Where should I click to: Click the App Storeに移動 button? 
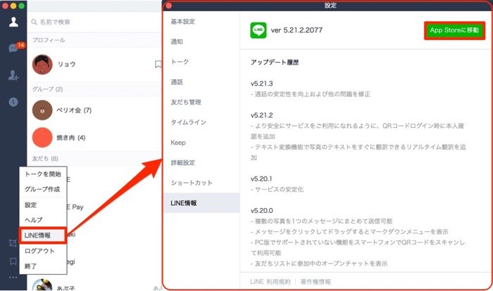pos(454,30)
